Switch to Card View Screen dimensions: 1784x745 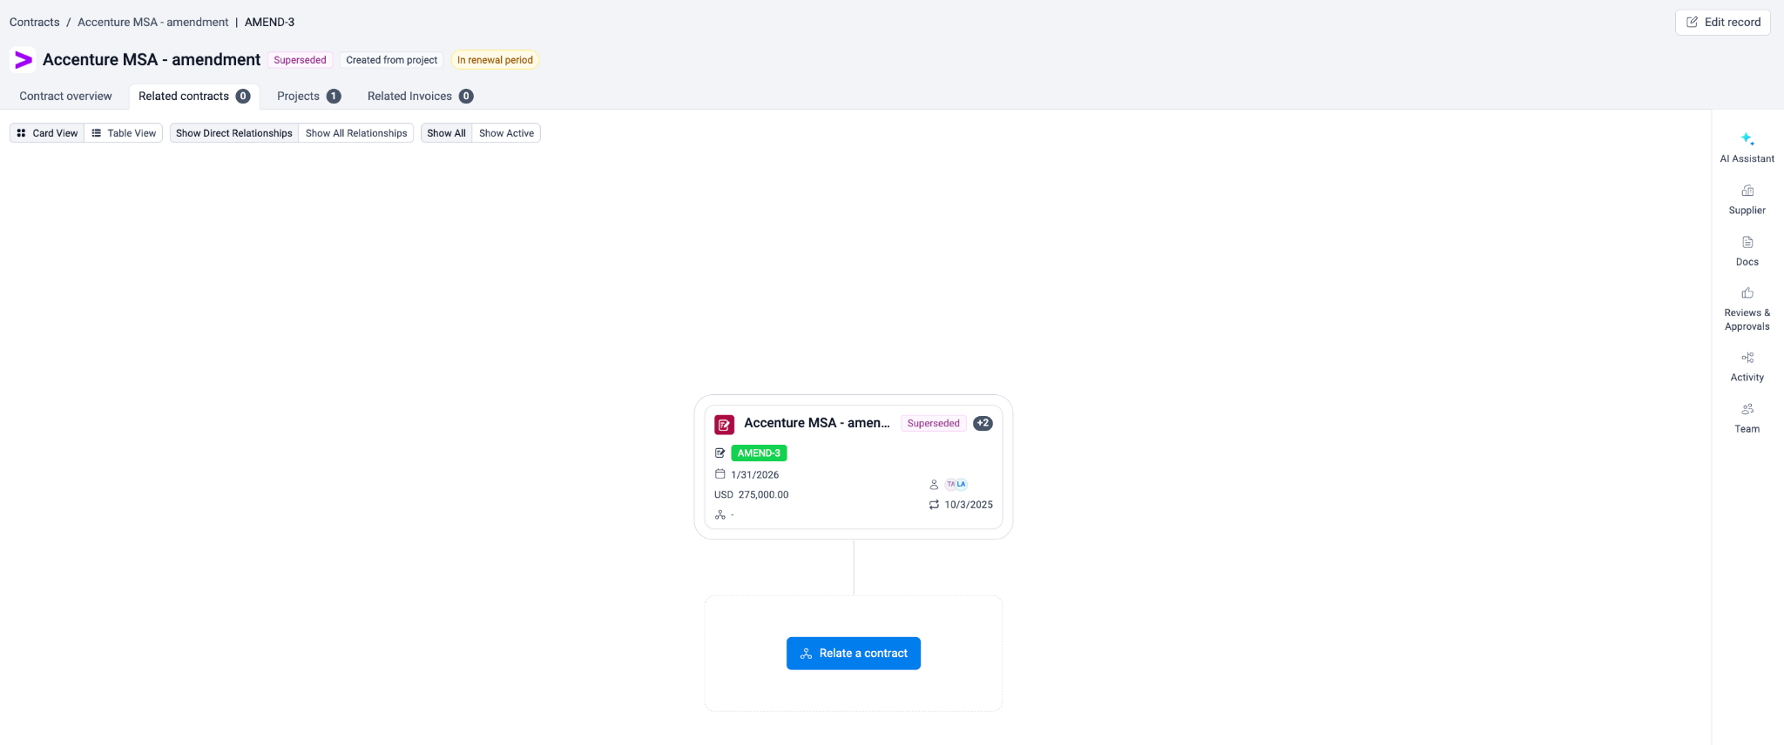pyautogui.click(x=47, y=133)
